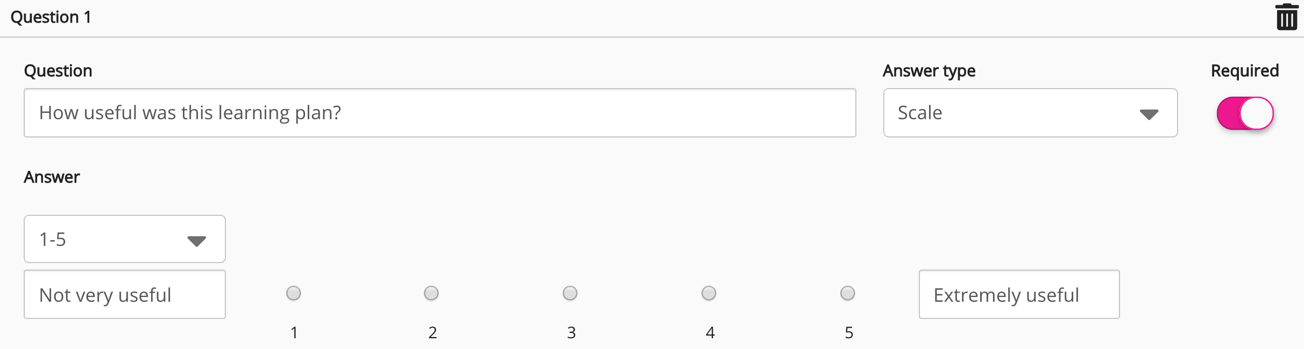Choose rating 3 radio button
This screenshot has height=349, width=1304.
pos(570,293)
